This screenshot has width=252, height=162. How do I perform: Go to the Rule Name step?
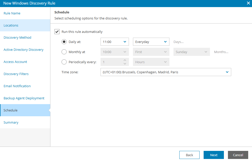pos(25,13)
